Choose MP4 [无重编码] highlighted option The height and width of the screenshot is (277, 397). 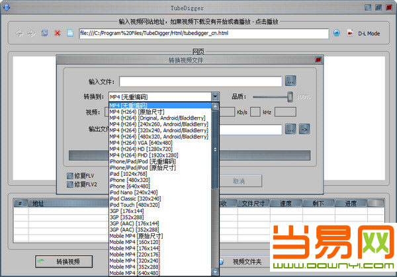(160, 106)
